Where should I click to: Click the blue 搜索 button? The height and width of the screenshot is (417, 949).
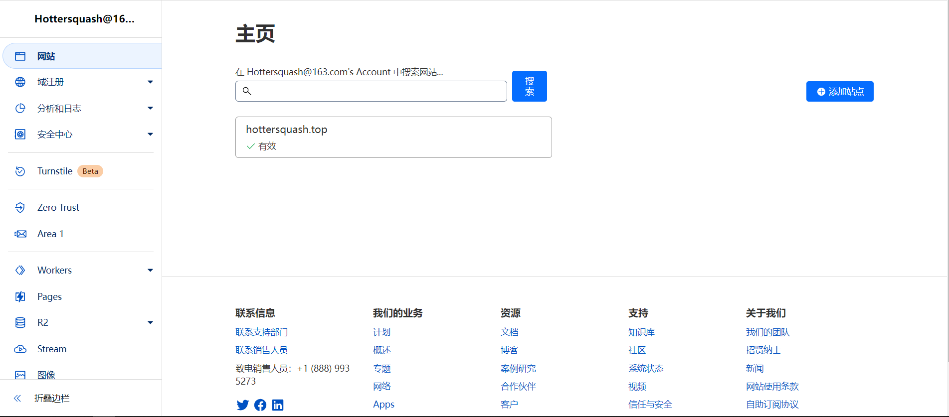click(530, 86)
